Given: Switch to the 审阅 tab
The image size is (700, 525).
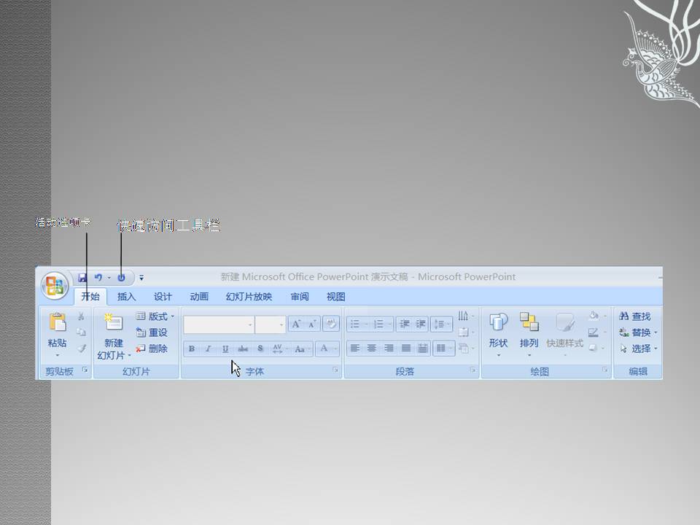Looking at the screenshot, I should point(300,297).
